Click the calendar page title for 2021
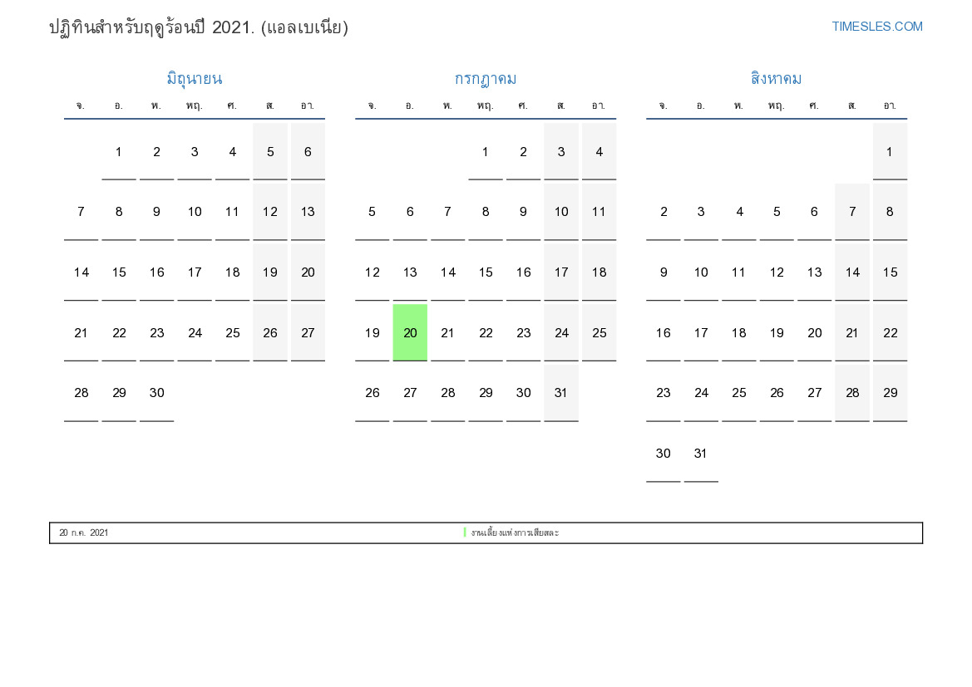The width and height of the screenshot is (972, 687). pos(199,27)
